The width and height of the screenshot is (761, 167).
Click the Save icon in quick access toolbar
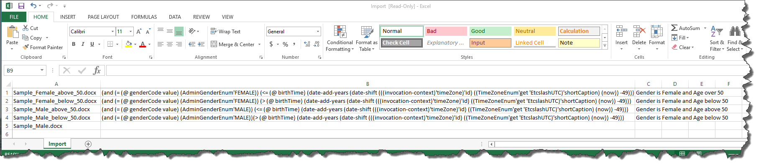click(21, 6)
